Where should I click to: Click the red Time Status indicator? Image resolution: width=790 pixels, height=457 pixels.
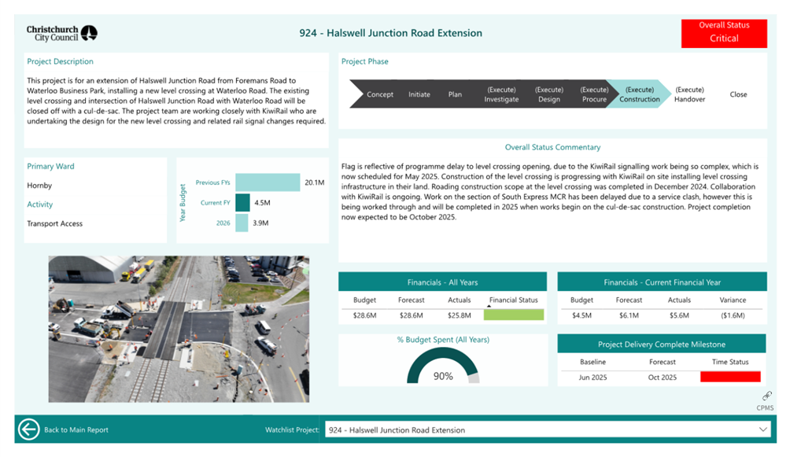point(730,378)
